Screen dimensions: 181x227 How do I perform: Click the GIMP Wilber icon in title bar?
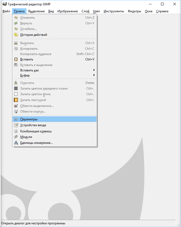coord(5,4)
